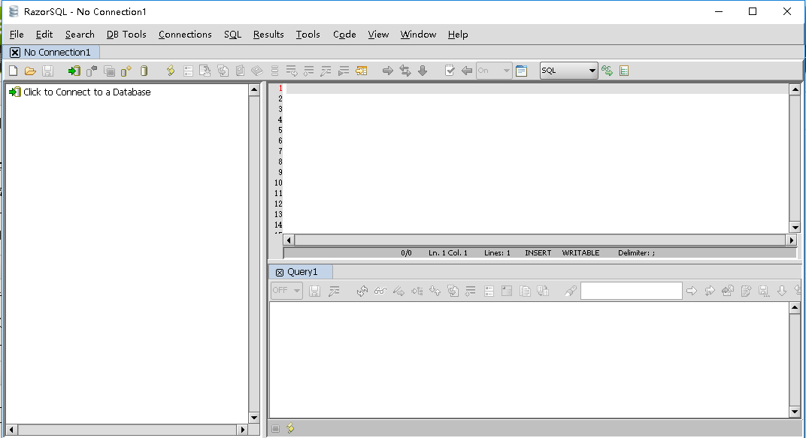The image size is (806, 438).
Task: Click the navigator horizontal scrollbar right arrow
Action: (x=243, y=429)
